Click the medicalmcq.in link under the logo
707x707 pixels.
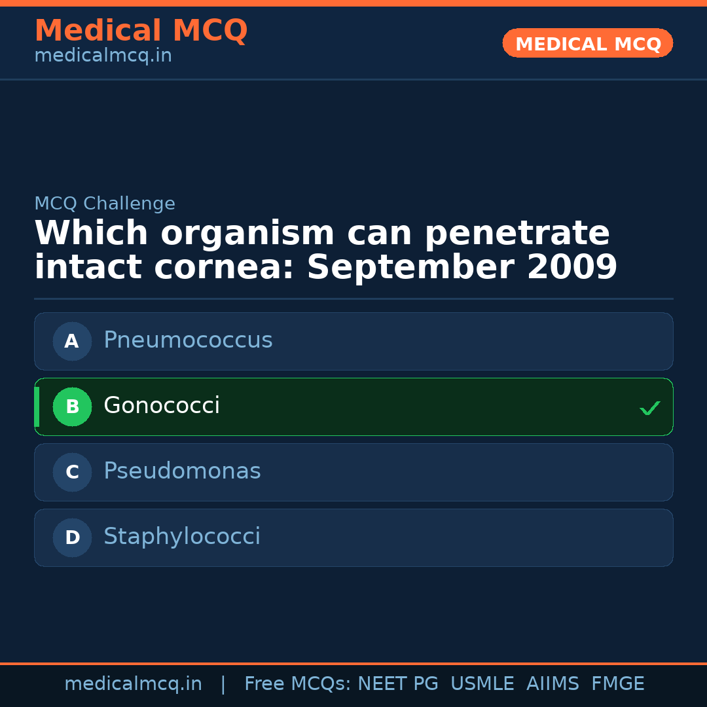click(x=102, y=55)
